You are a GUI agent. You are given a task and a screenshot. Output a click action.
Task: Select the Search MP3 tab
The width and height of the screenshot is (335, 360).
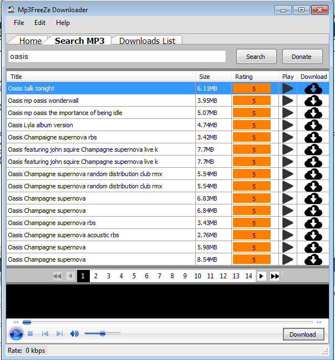pyautogui.click(x=79, y=41)
